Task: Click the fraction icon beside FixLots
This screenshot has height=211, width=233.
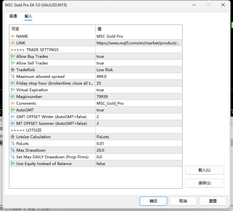Action: [x=13, y=143]
